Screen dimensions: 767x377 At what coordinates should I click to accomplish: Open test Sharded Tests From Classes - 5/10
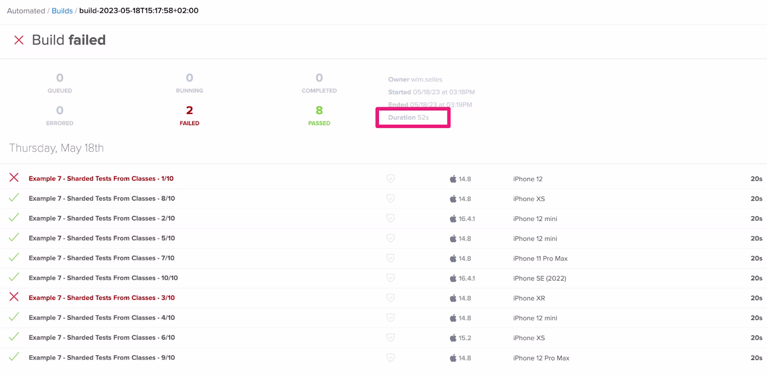[102, 238]
